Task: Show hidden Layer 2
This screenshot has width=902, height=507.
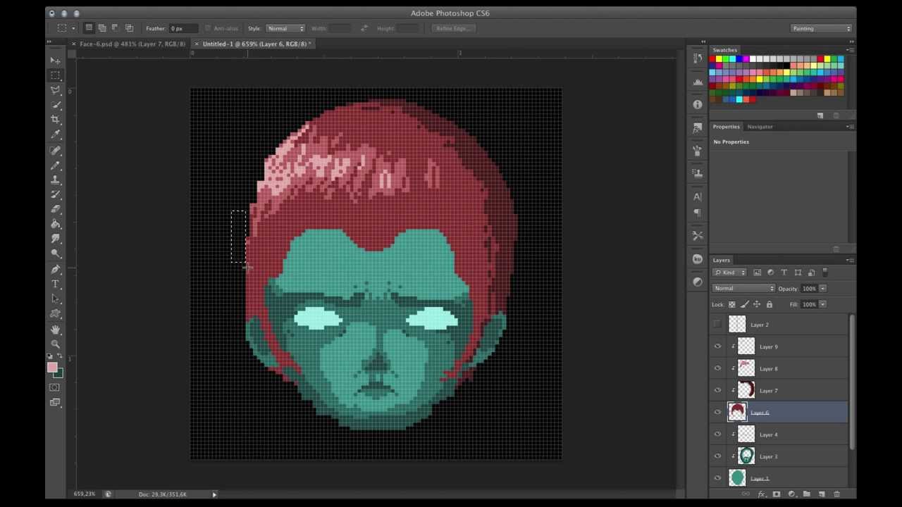Action: [717, 325]
